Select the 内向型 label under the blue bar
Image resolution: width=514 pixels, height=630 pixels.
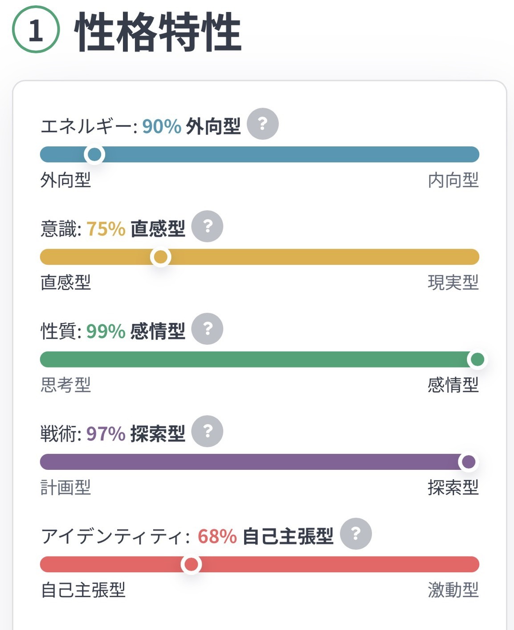click(453, 180)
